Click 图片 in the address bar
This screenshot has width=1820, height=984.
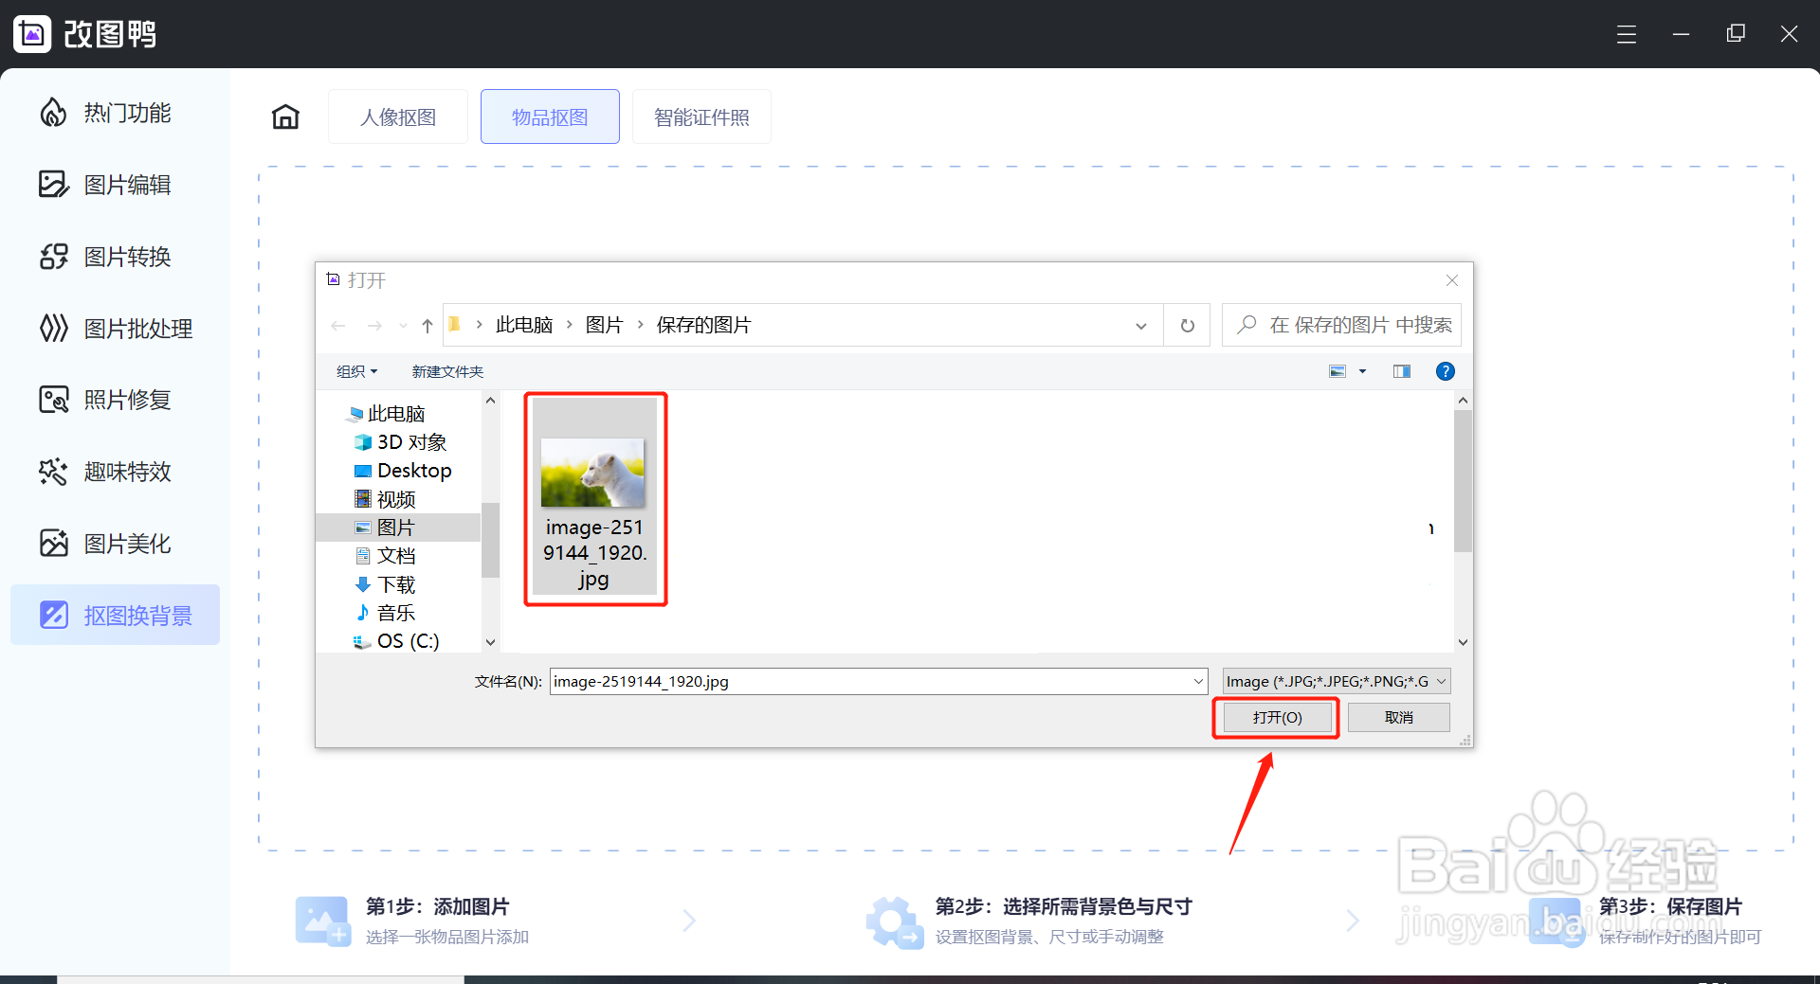[x=604, y=325]
